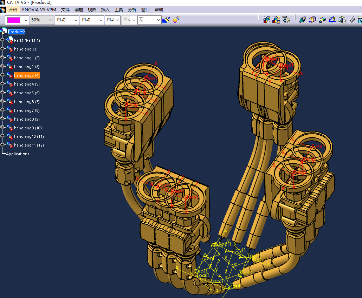Open the 50% transparency dropdown

[x=51, y=20]
